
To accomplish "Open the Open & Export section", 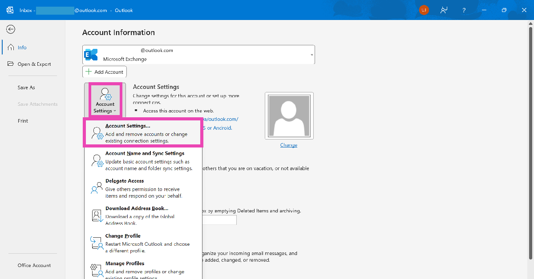I will (34, 64).
